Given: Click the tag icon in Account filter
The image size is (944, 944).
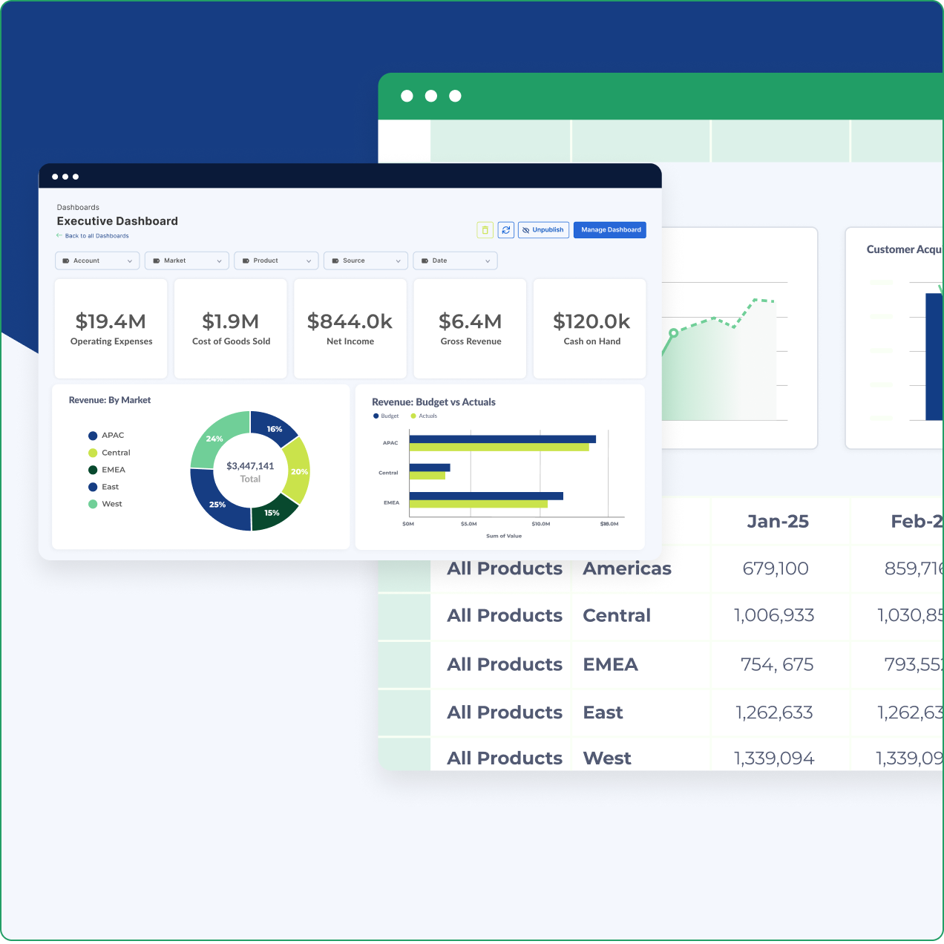Looking at the screenshot, I should click(66, 260).
